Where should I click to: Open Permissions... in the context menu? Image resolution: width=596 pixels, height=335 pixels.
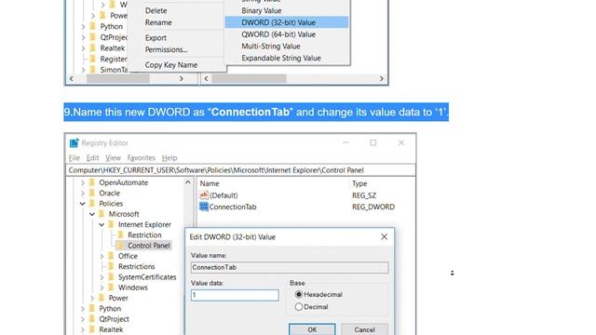coord(166,49)
